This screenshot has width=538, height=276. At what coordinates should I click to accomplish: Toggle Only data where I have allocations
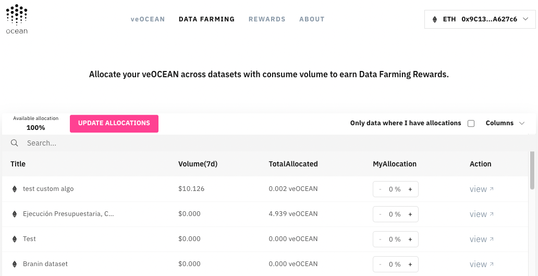tap(471, 124)
